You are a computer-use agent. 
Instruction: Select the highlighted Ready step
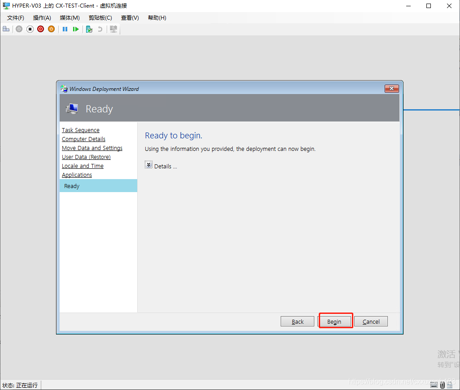98,186
